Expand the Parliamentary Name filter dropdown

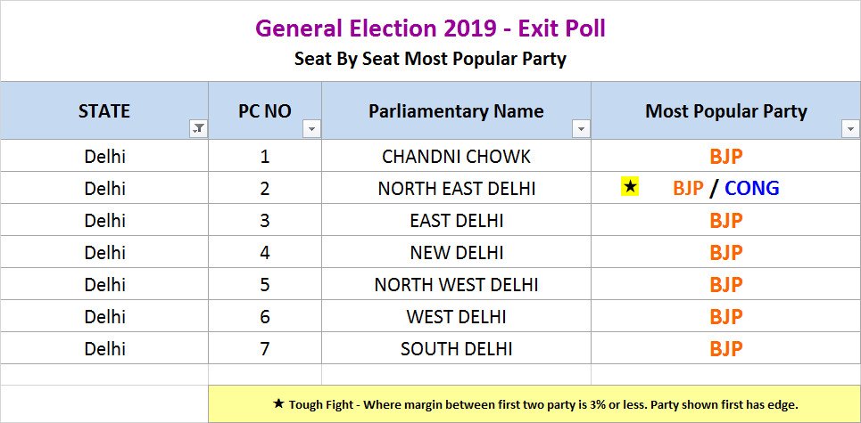581,129
